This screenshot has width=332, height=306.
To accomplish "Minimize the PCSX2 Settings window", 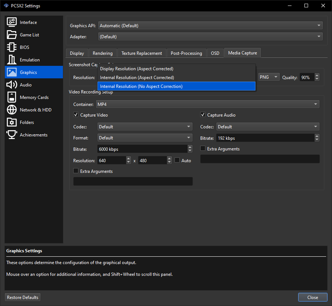I will [x=290, y=6].
